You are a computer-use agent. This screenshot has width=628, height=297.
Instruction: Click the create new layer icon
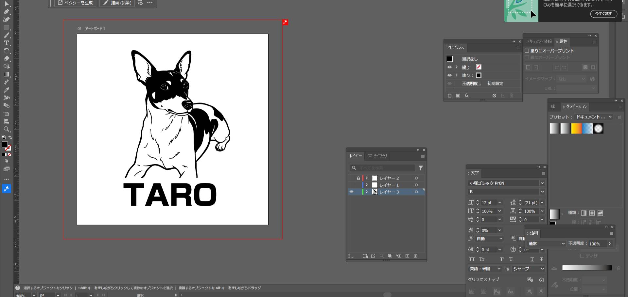point(407,256)
